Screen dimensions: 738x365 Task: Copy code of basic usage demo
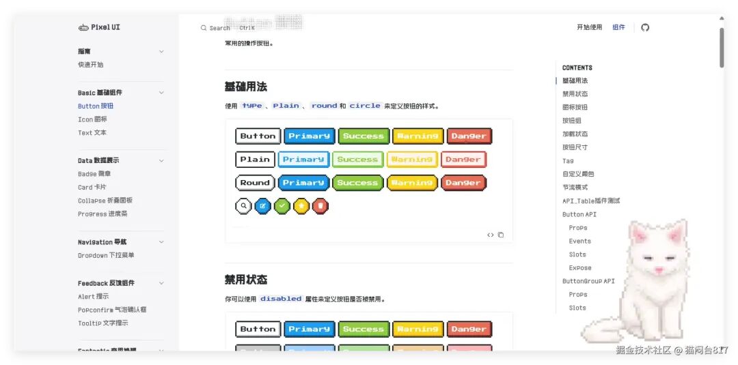[x=501, y=235]
